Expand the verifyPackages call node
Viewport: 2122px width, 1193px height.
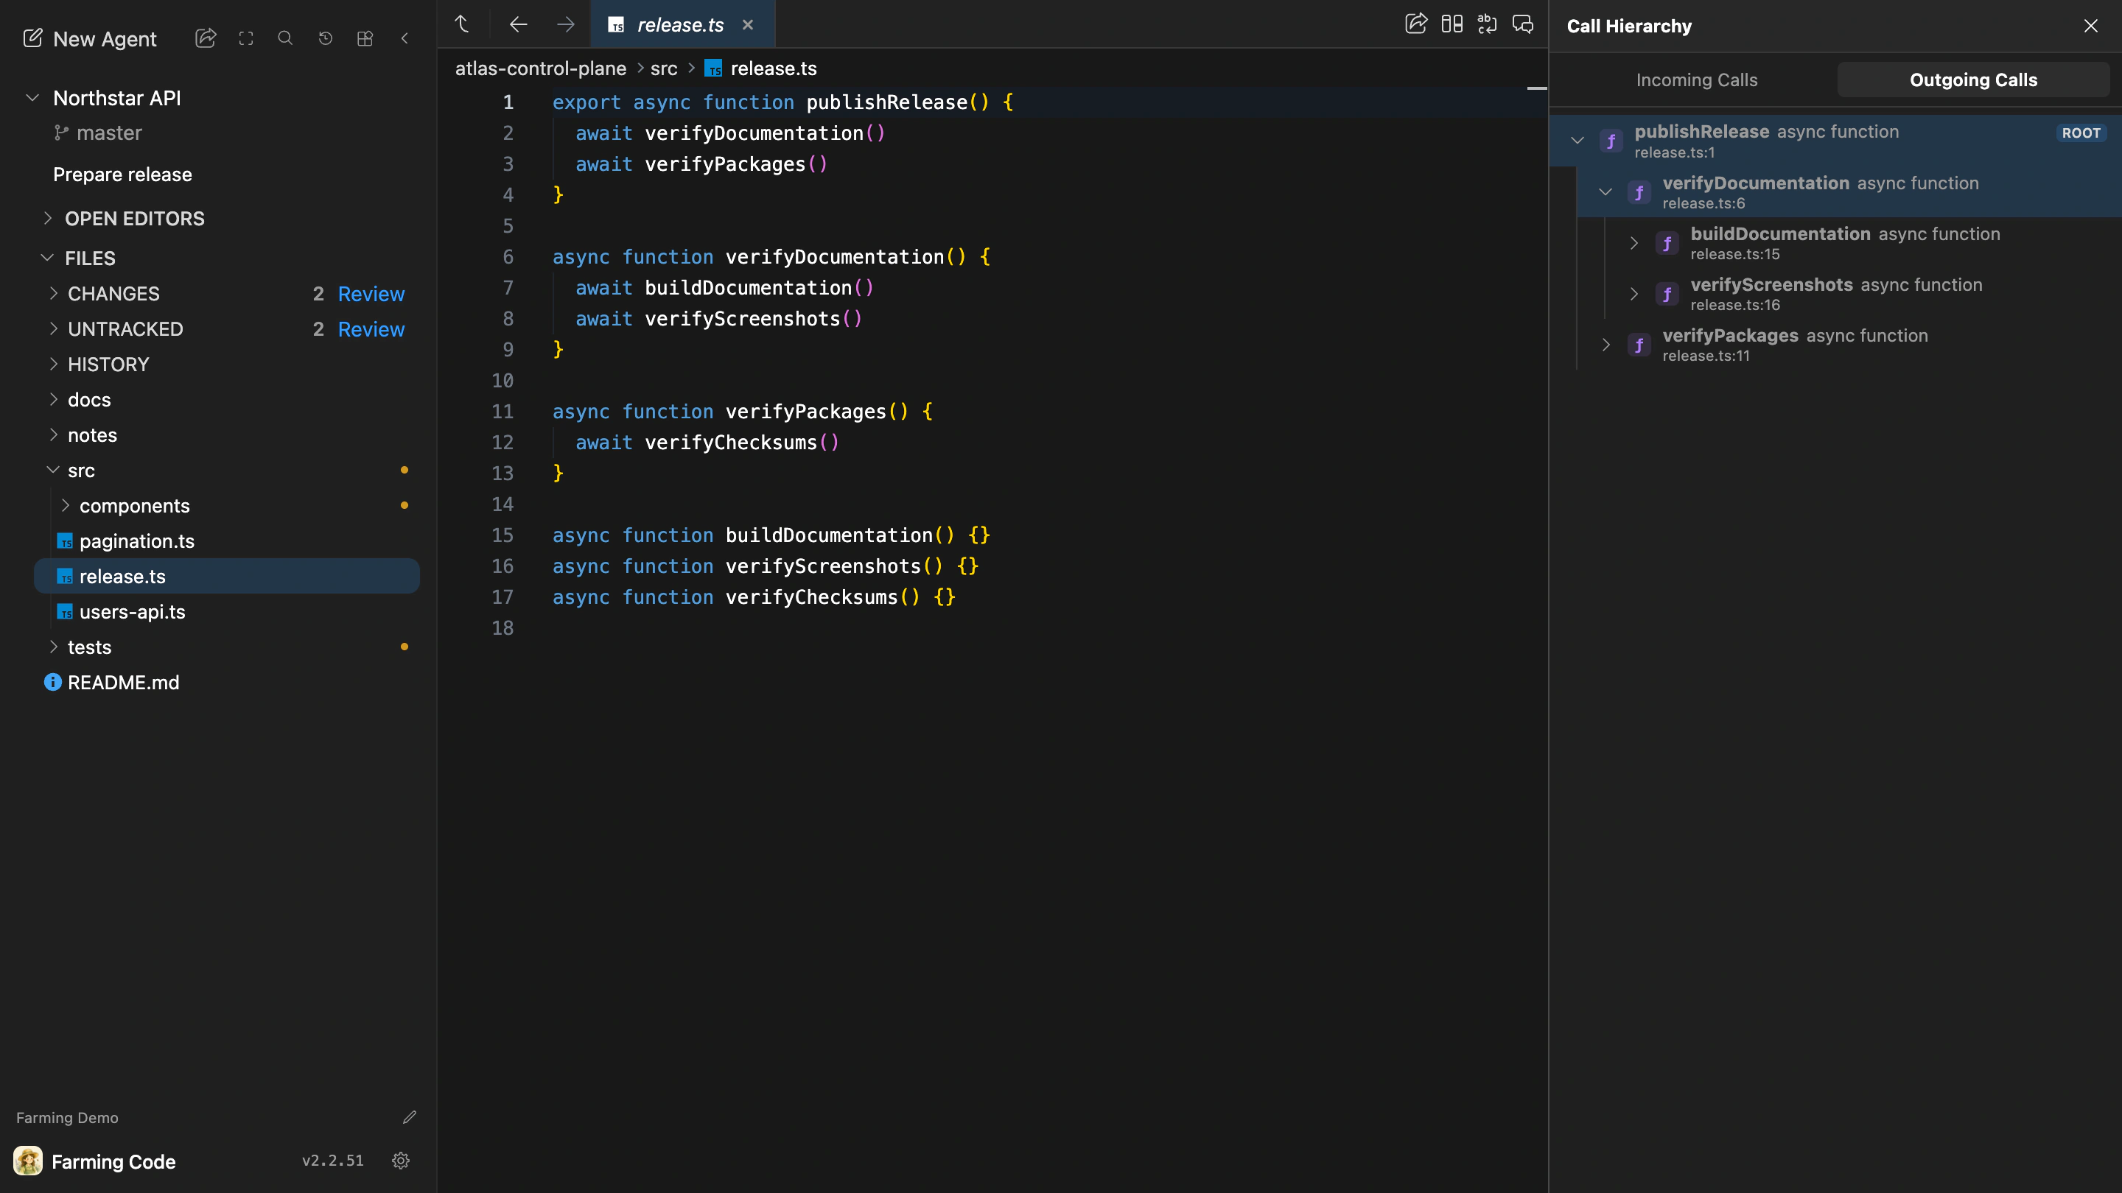1605,345
